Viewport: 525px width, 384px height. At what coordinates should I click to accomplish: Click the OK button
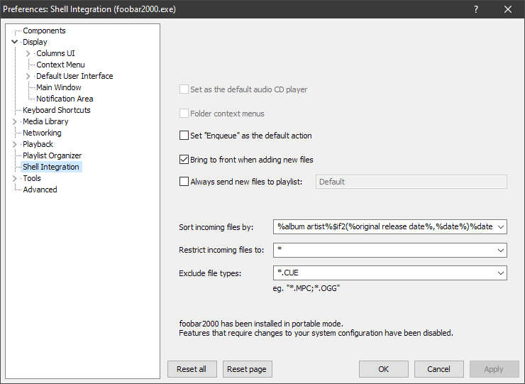[383, 369]
